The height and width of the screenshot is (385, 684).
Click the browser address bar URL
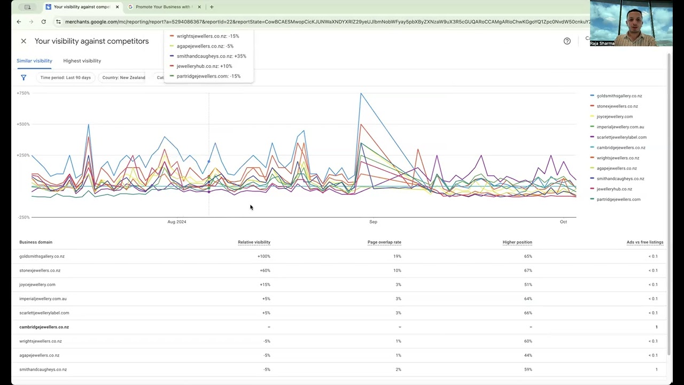326,22
